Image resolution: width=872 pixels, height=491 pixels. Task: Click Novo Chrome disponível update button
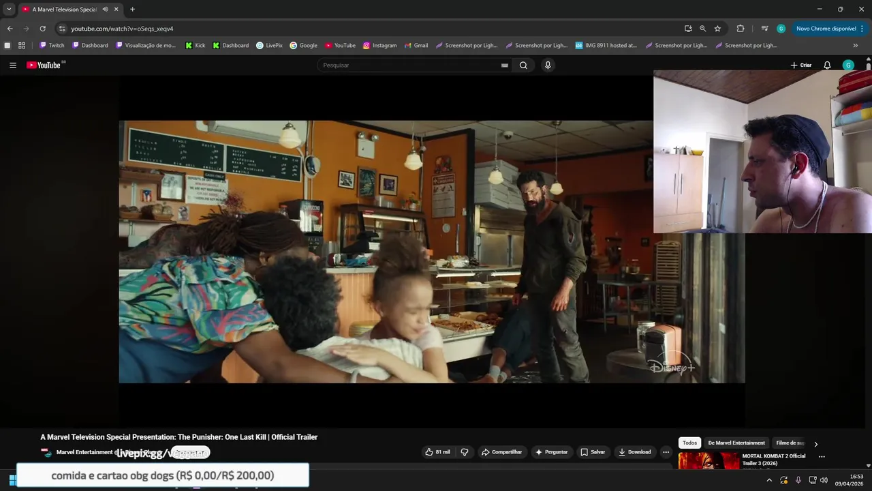pos(826,29)
